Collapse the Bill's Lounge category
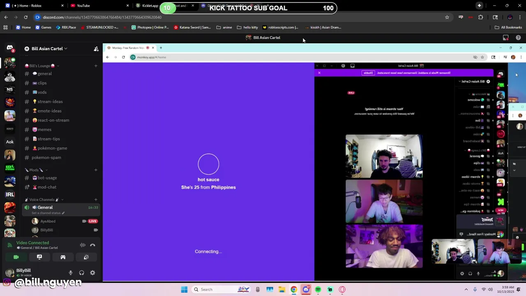 tap(42, 66)
